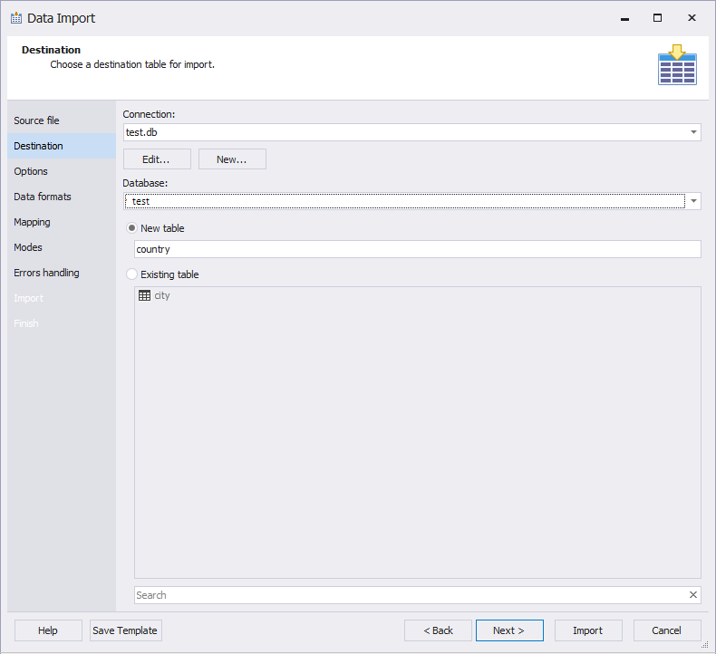Click the Data Import title bar icon
716x654 pixels.
click(16, 18)
